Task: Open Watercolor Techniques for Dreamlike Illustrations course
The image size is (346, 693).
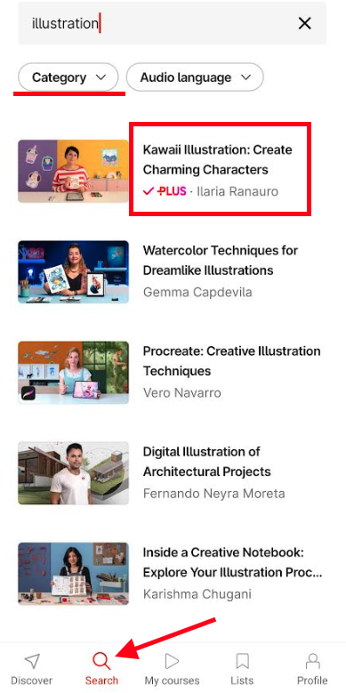Action: point(220,261)
